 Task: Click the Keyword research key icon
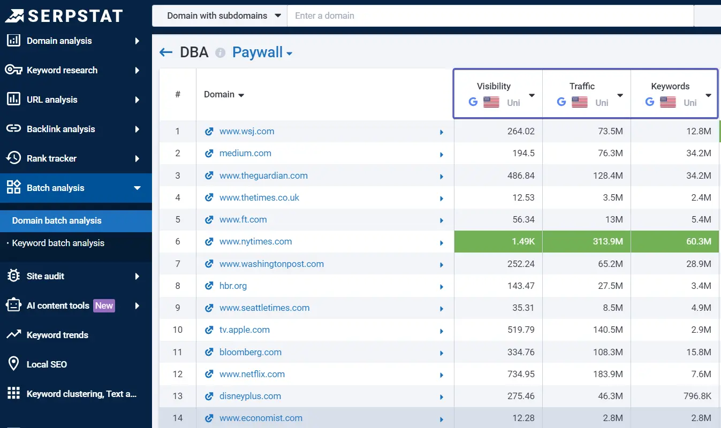tap(13, 70)
